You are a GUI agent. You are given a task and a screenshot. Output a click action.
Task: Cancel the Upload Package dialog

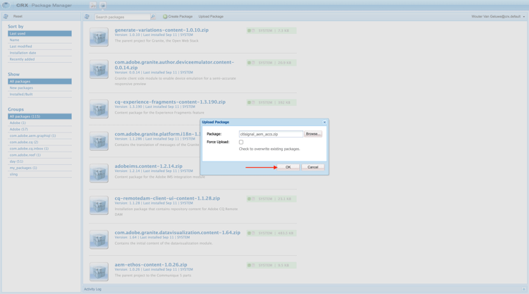pos(312,167)
